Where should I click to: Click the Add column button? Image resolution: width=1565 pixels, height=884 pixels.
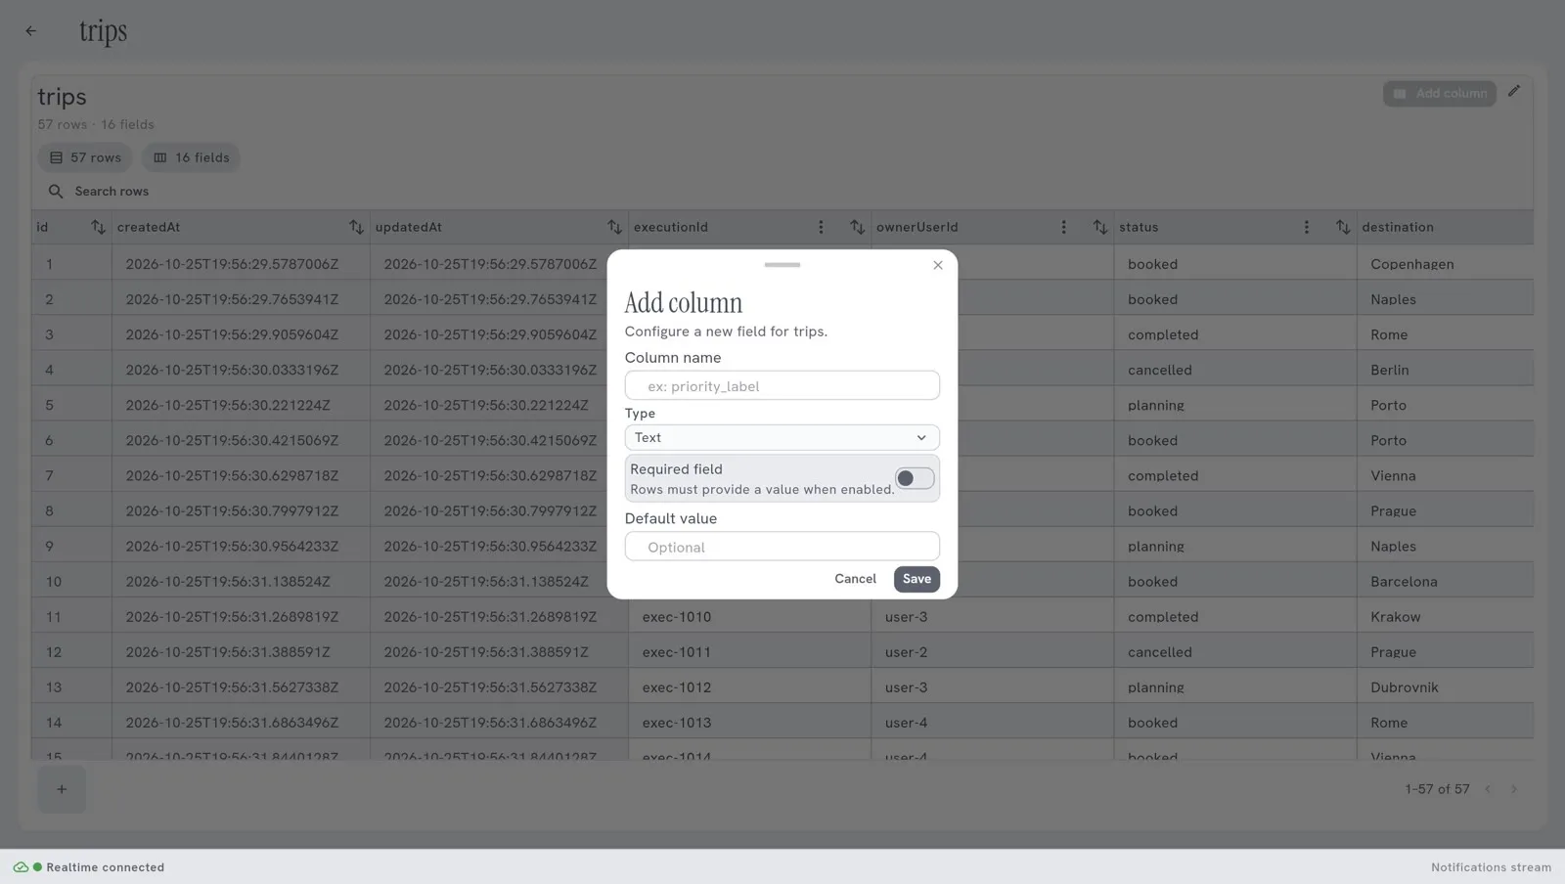point(1440,93)
